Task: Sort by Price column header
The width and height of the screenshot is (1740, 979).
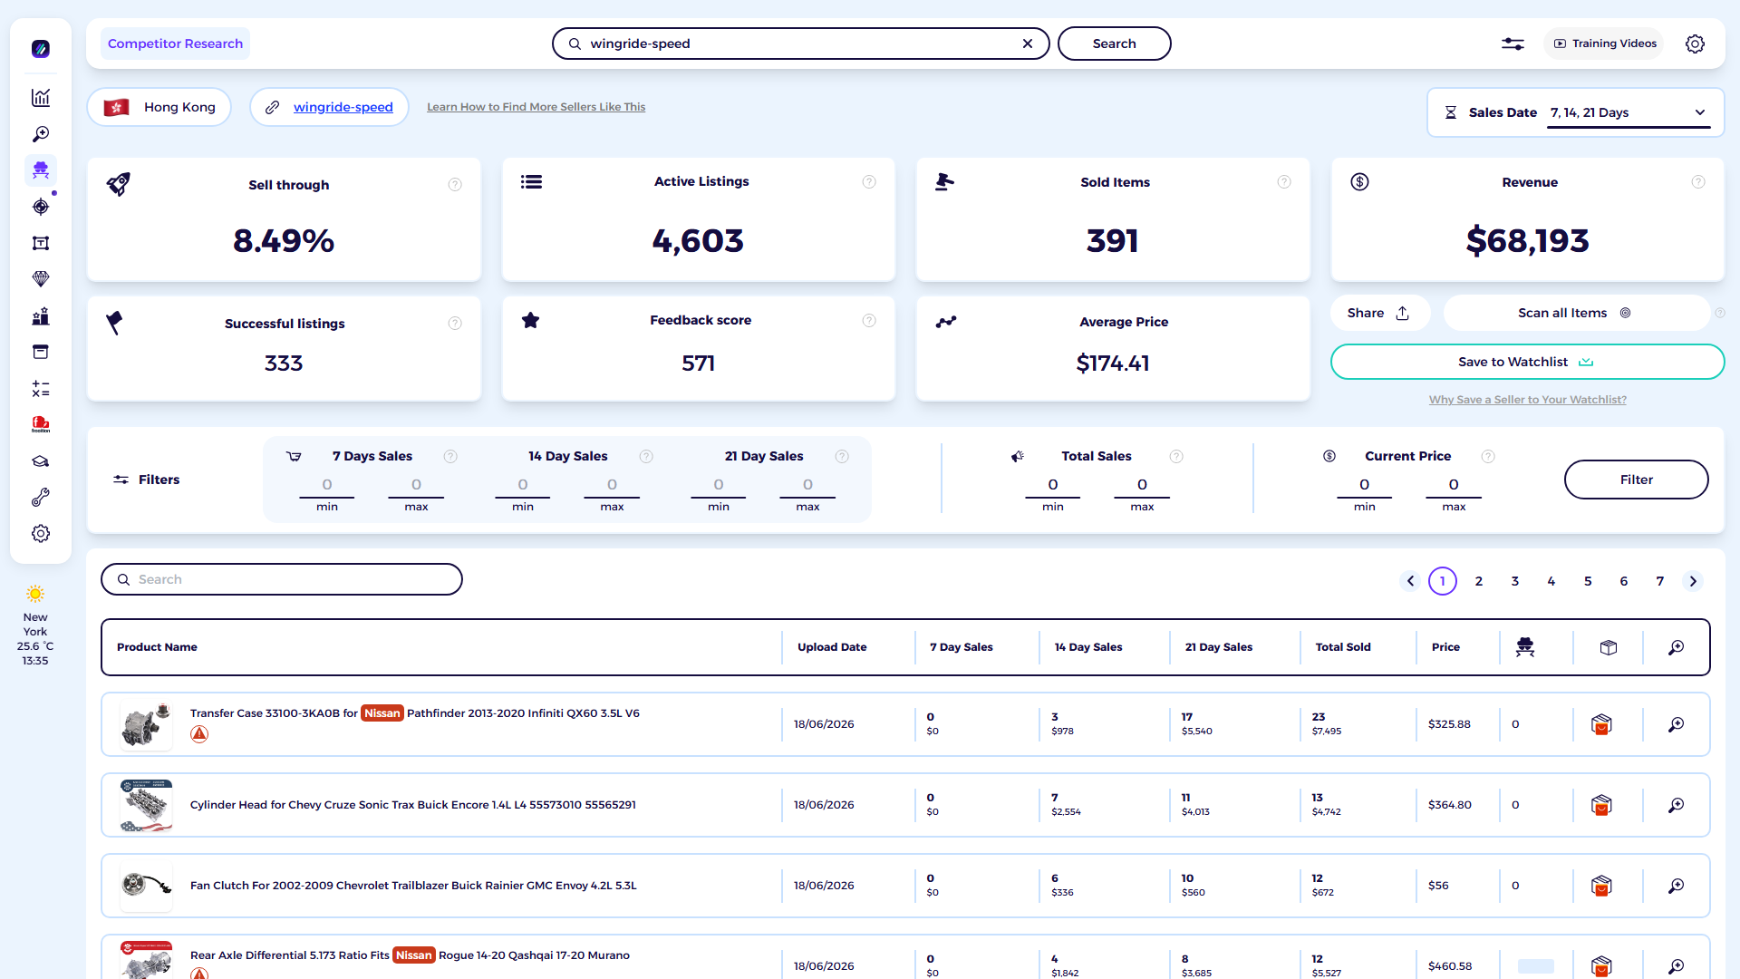Action: pos(1445,647)
